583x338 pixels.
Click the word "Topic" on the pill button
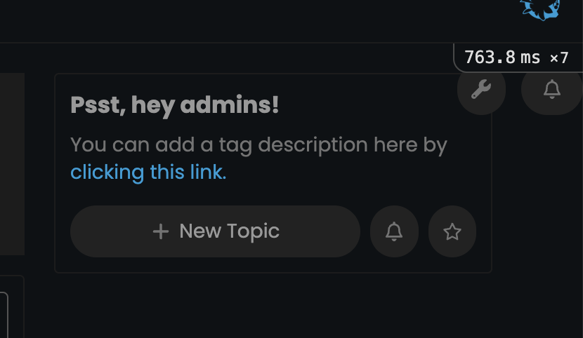253,231
